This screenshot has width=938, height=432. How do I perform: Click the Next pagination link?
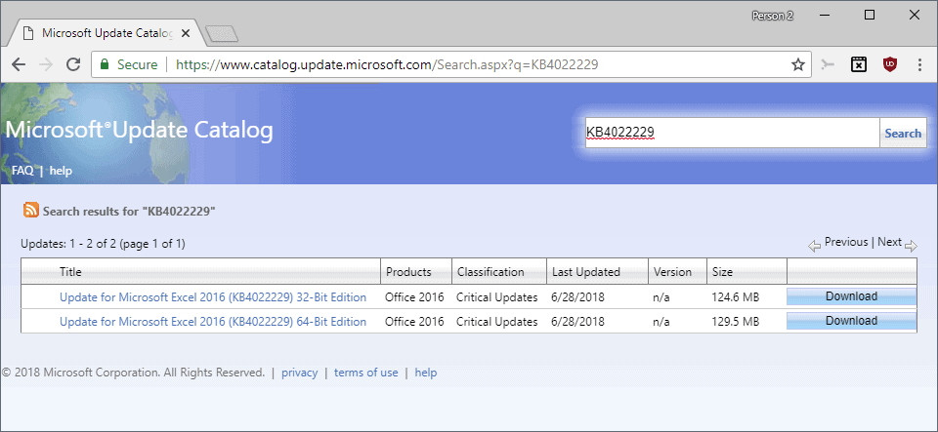click(889, 242)
